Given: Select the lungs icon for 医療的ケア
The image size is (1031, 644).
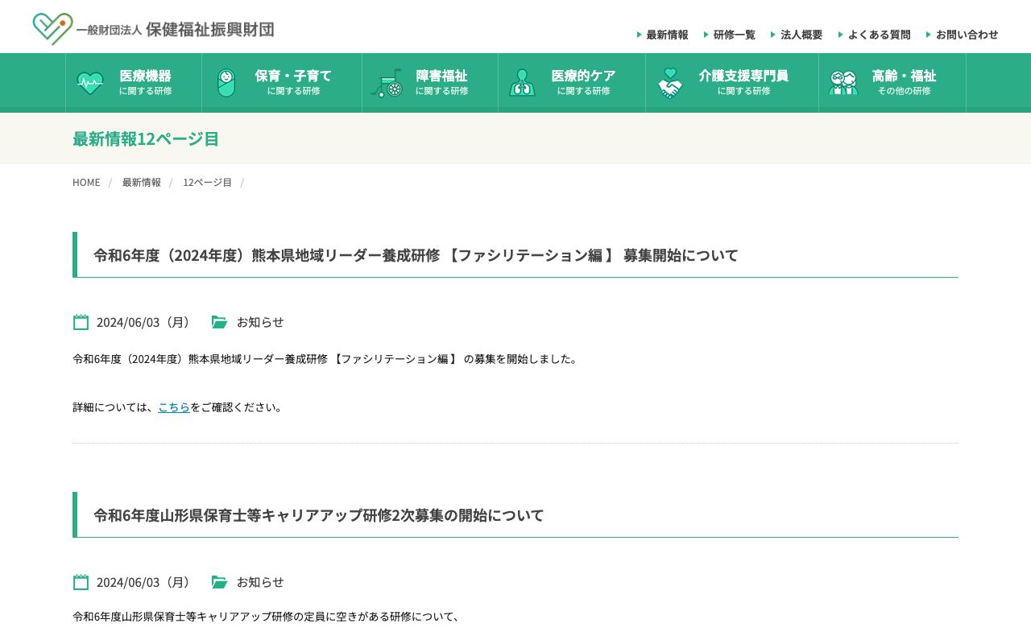Looking at the screenshot, I should [524, 82].
